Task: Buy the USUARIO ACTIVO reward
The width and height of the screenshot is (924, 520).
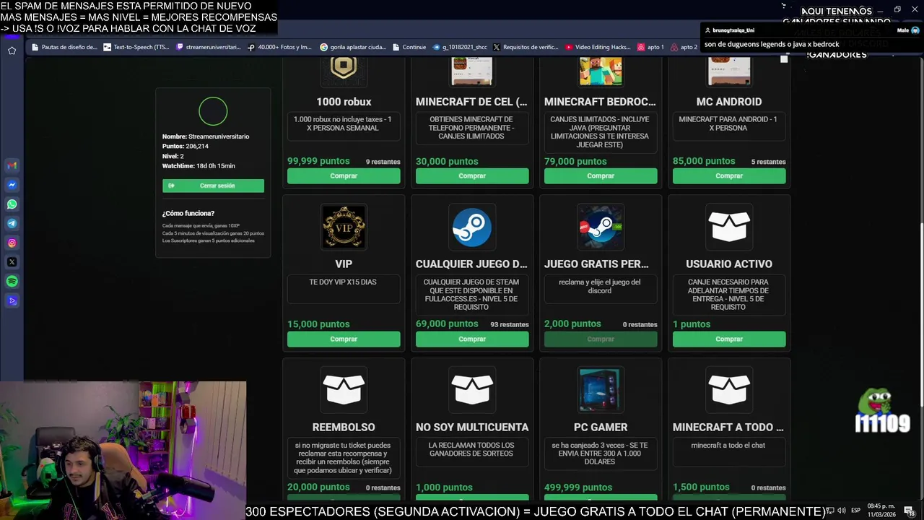Action: (729, 339)
